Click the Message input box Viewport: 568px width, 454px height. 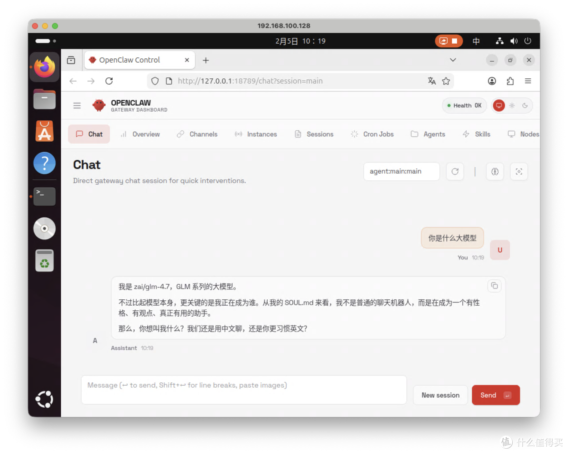pos(244,390)
